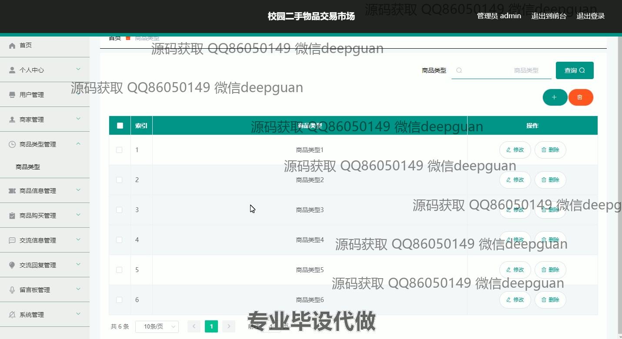The height and width of the screenshot is (339, 622).
Task: Click the 交流回复管理 bulb icon
Action: [x=12, y=265]
